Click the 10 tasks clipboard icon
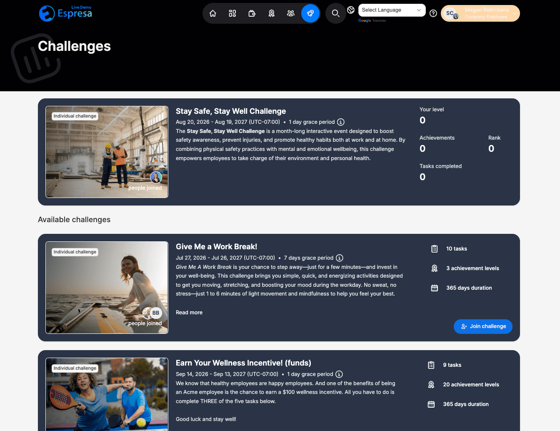The image size is (560, 431). pos(435,249)
